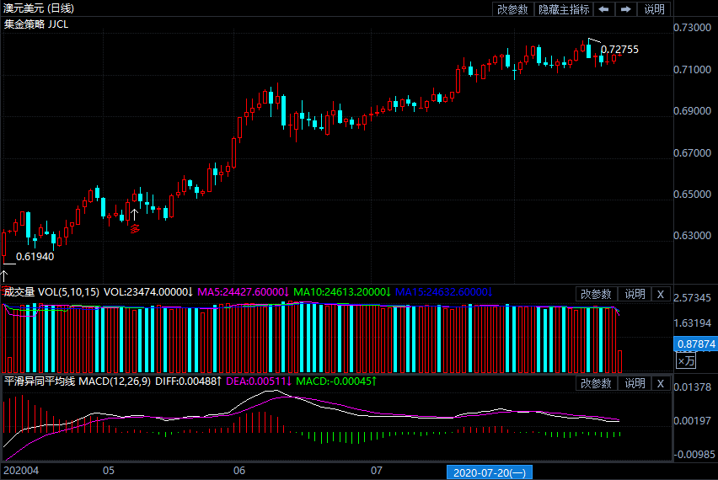Click the ×万 unit multiplier label
This screenshot has height=480, width=718.
[x=687, y=360]
